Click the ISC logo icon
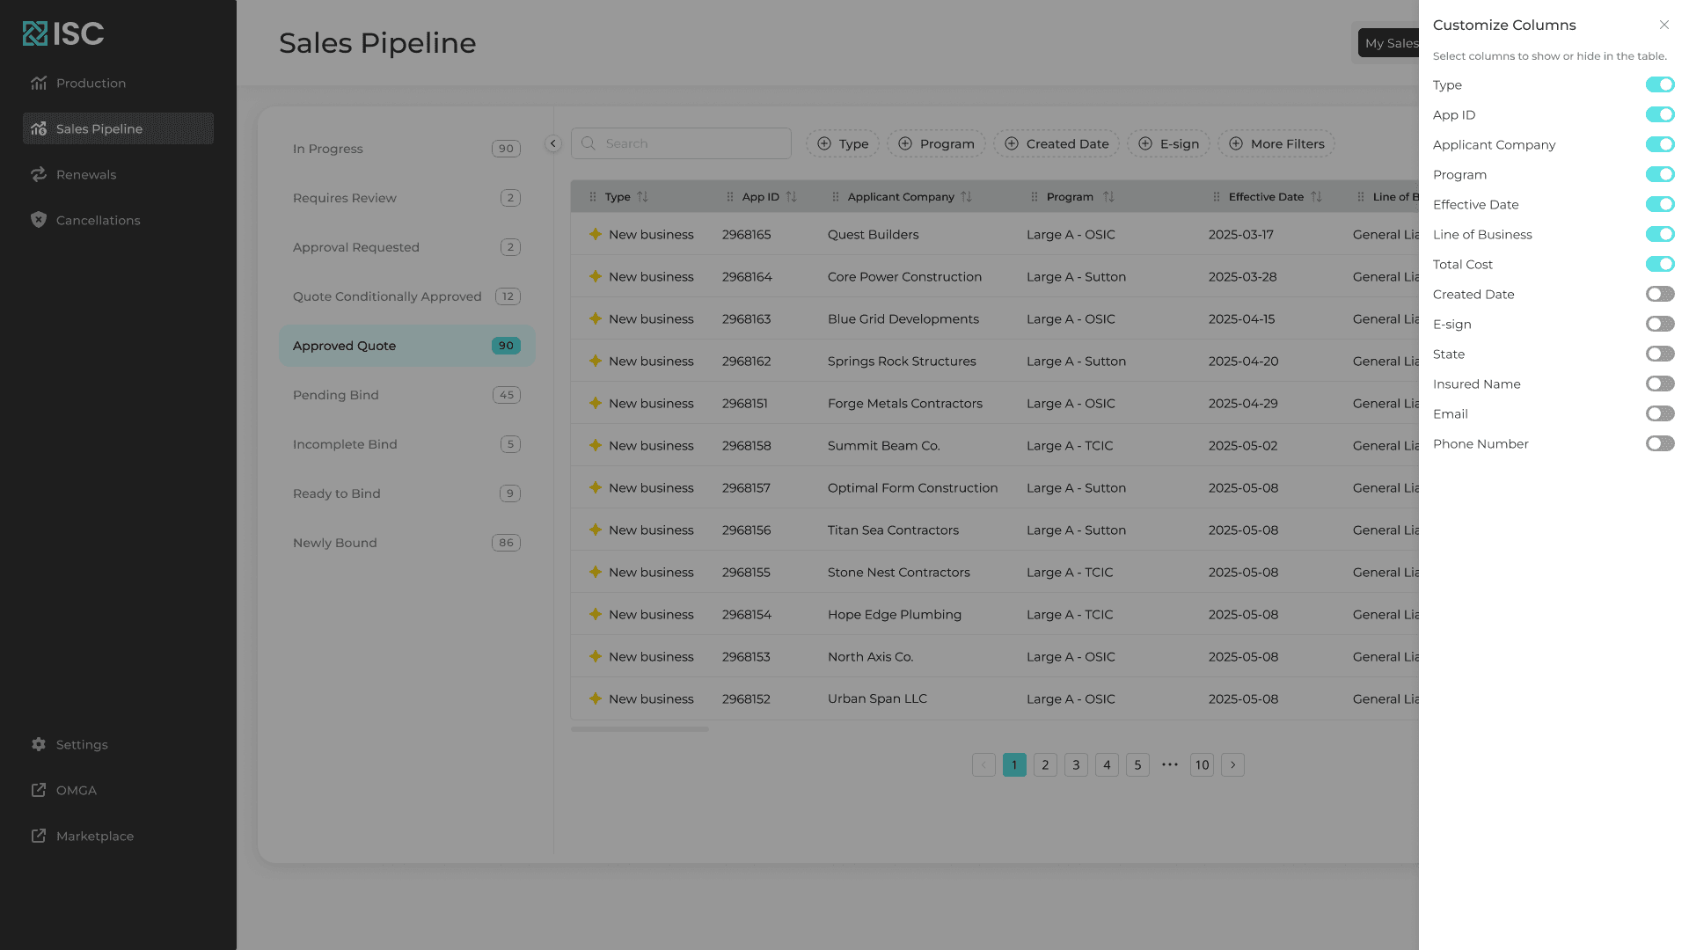Image resolution: width=1689 pixels, height=950 pixels. pos(35,33)
